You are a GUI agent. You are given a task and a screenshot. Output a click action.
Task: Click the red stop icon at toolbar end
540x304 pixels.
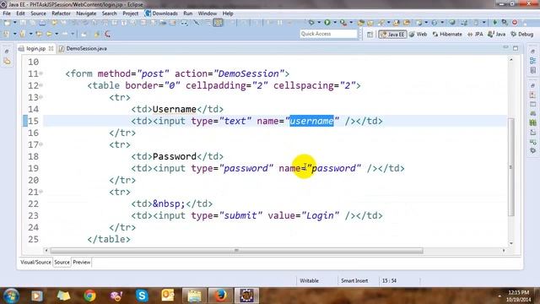coord(515,23)
